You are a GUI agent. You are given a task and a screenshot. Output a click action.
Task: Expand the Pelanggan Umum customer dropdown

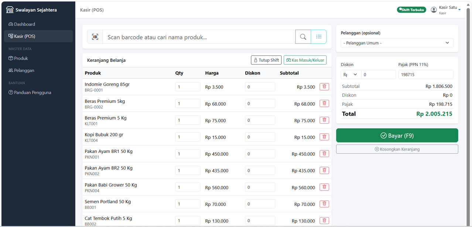[x=397, y=43]
